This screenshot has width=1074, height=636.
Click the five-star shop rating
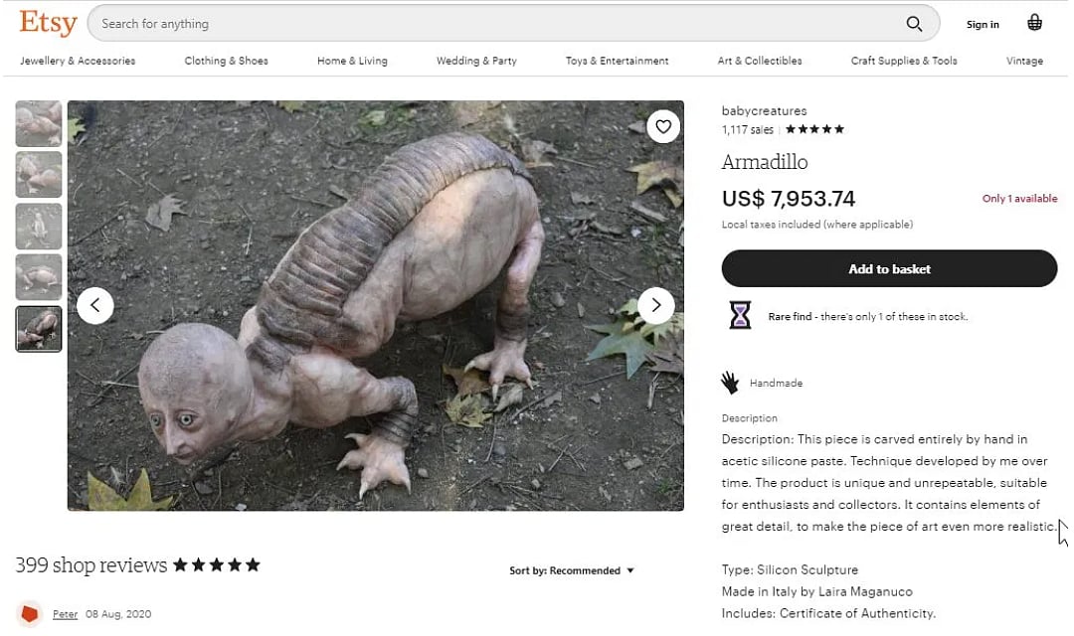point(815,128)
